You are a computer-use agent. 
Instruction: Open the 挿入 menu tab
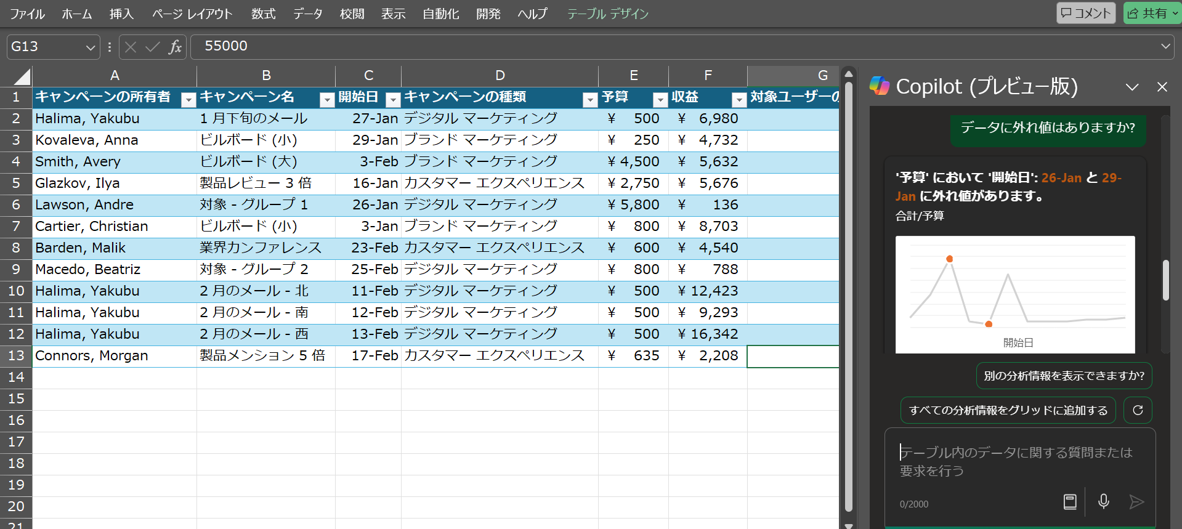[x=121, y=14]
